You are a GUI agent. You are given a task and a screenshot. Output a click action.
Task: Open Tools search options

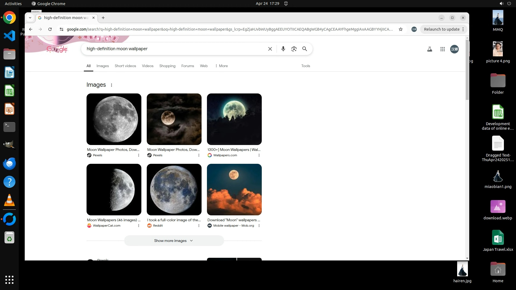[305, 66]
